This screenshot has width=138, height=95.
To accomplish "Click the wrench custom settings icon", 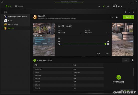I will point(133,60).
